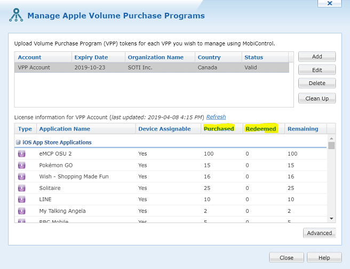Click the LINE app icon
350x269 pixels.
tap(22, 199)
